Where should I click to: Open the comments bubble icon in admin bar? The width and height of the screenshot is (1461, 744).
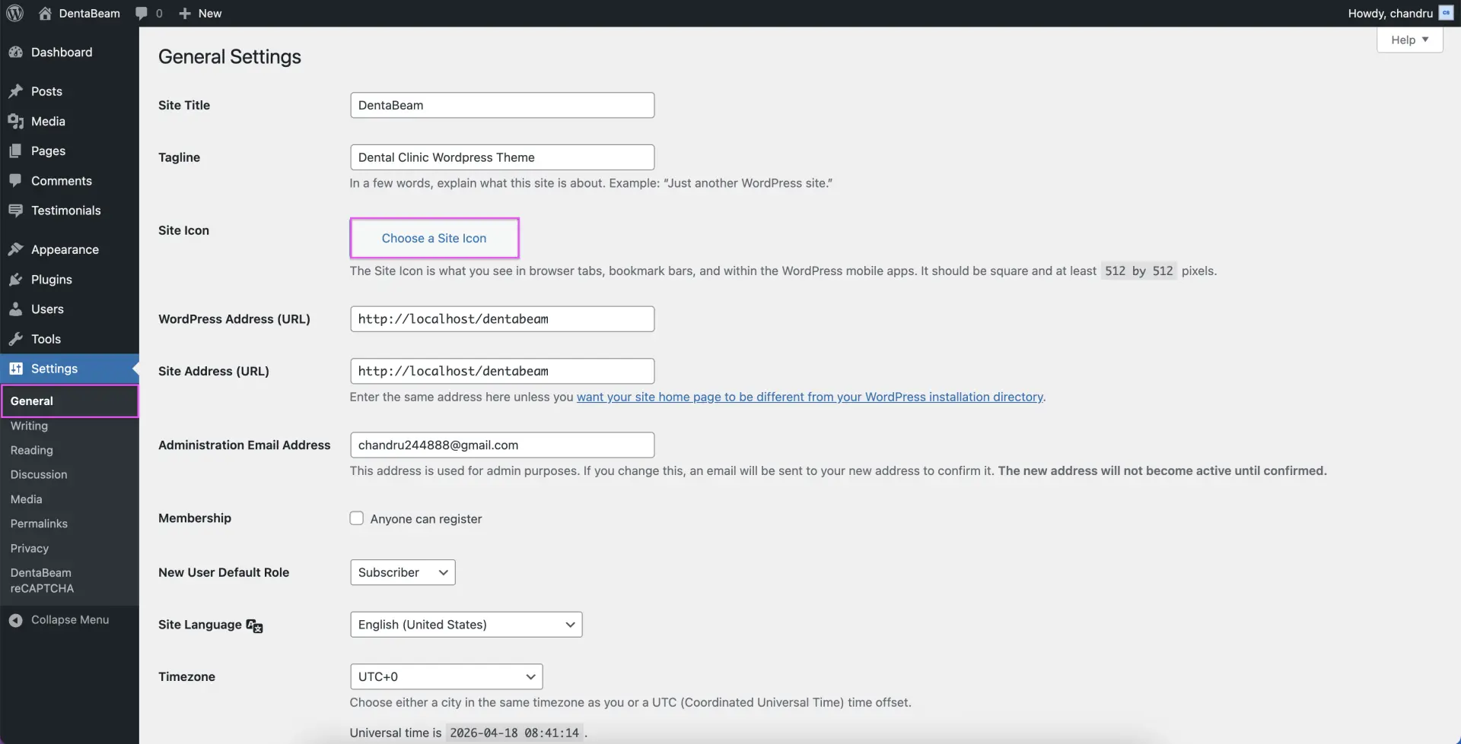[x=142, y=13]
